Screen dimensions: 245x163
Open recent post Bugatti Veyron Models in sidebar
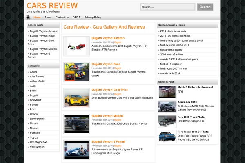[43, 49]
